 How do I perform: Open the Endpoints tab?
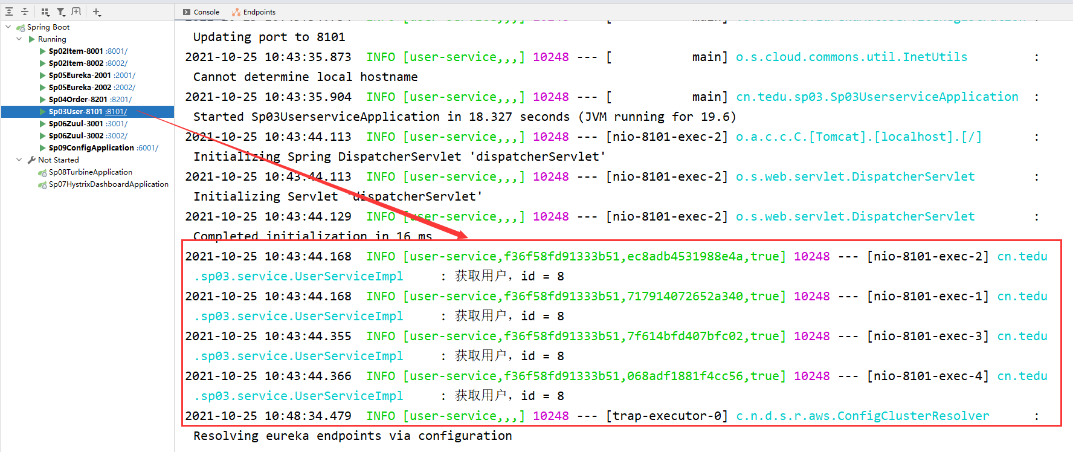pyautogui.click(x=254, y=12)
